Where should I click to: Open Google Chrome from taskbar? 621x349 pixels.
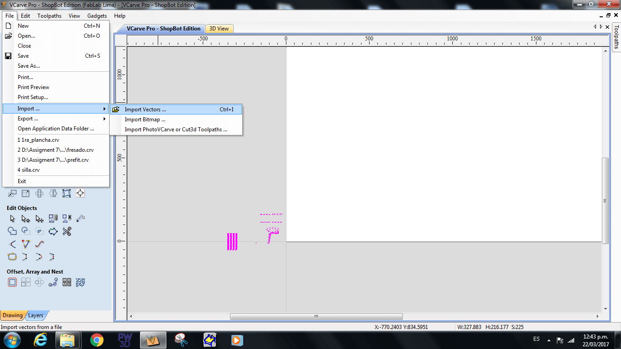tap(96, 340)
